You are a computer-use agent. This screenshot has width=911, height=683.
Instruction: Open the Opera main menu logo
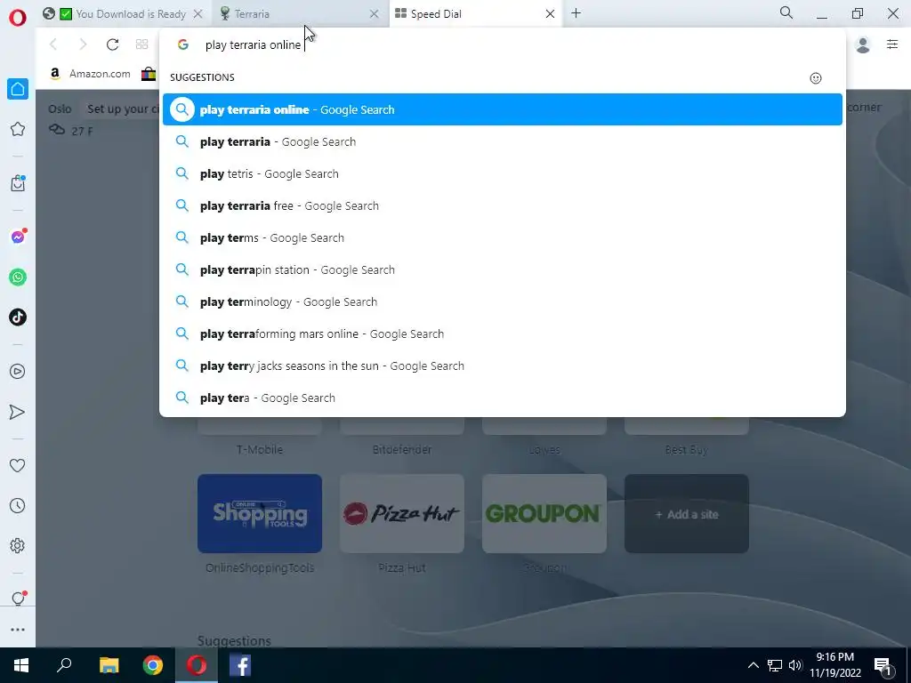[18, 18]
